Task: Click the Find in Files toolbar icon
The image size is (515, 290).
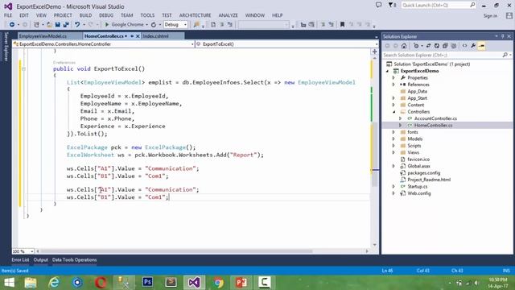Action: pyautogui.click(x=196, y=25)
